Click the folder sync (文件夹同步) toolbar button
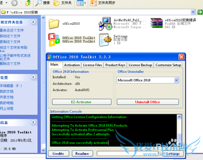The height and width of the screenshot is (160, 203). click(103, 3)
